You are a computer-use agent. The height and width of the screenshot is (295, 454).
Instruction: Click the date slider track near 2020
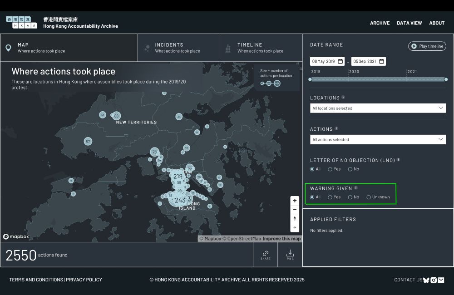(x=348, y=79)
